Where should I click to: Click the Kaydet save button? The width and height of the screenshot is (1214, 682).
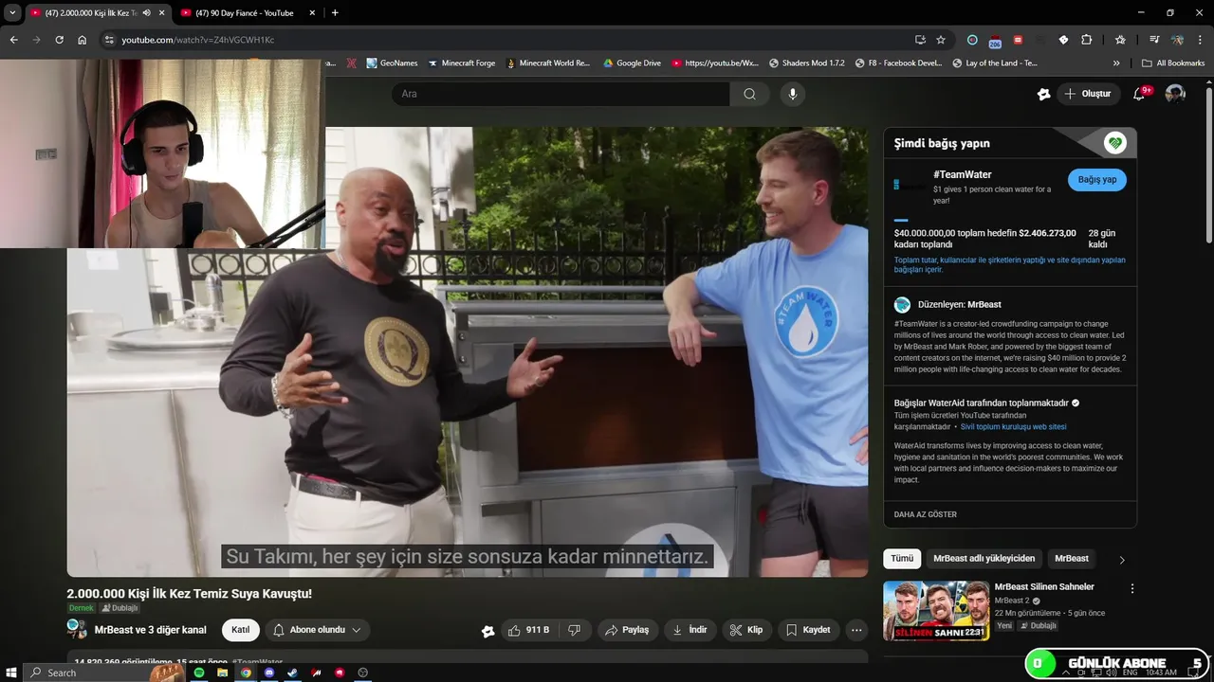pos(808,630)
